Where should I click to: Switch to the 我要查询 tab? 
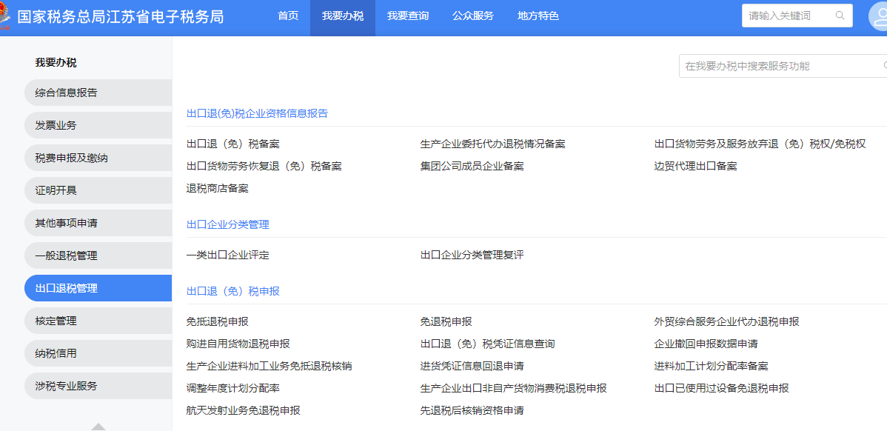(x=408, y=16)
